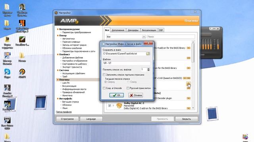Click the 'Закрыть' button in settings
Image resolution: width=254 pixels, height=142 pixels.
(187, 119)
